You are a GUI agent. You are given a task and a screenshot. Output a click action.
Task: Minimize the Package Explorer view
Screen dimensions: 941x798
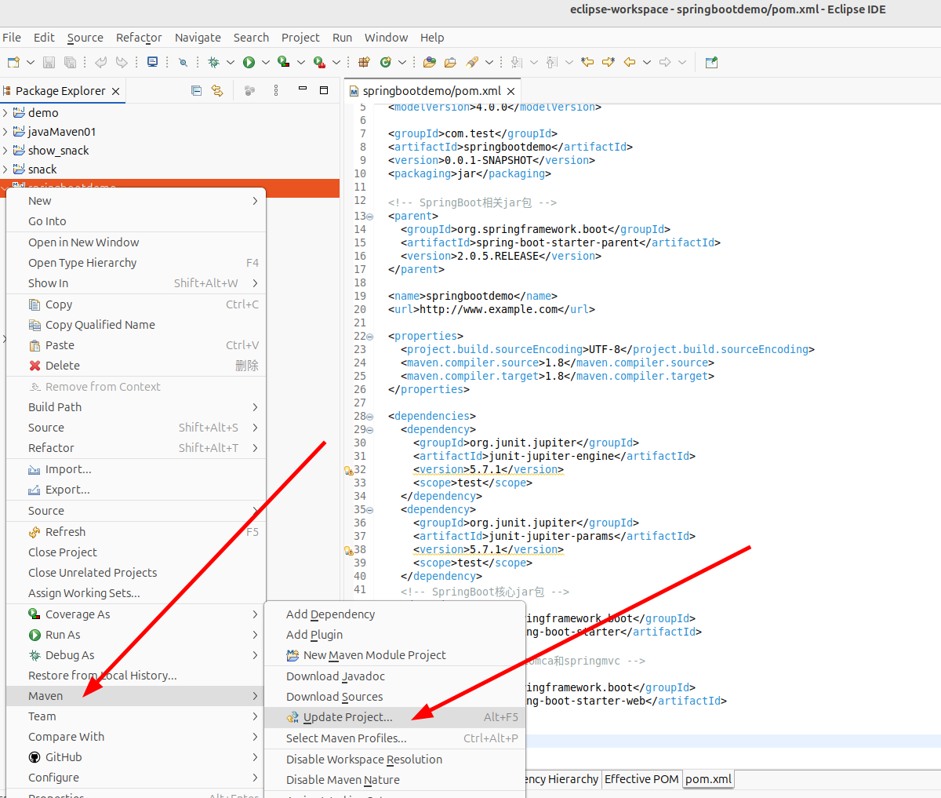(303, 89)
